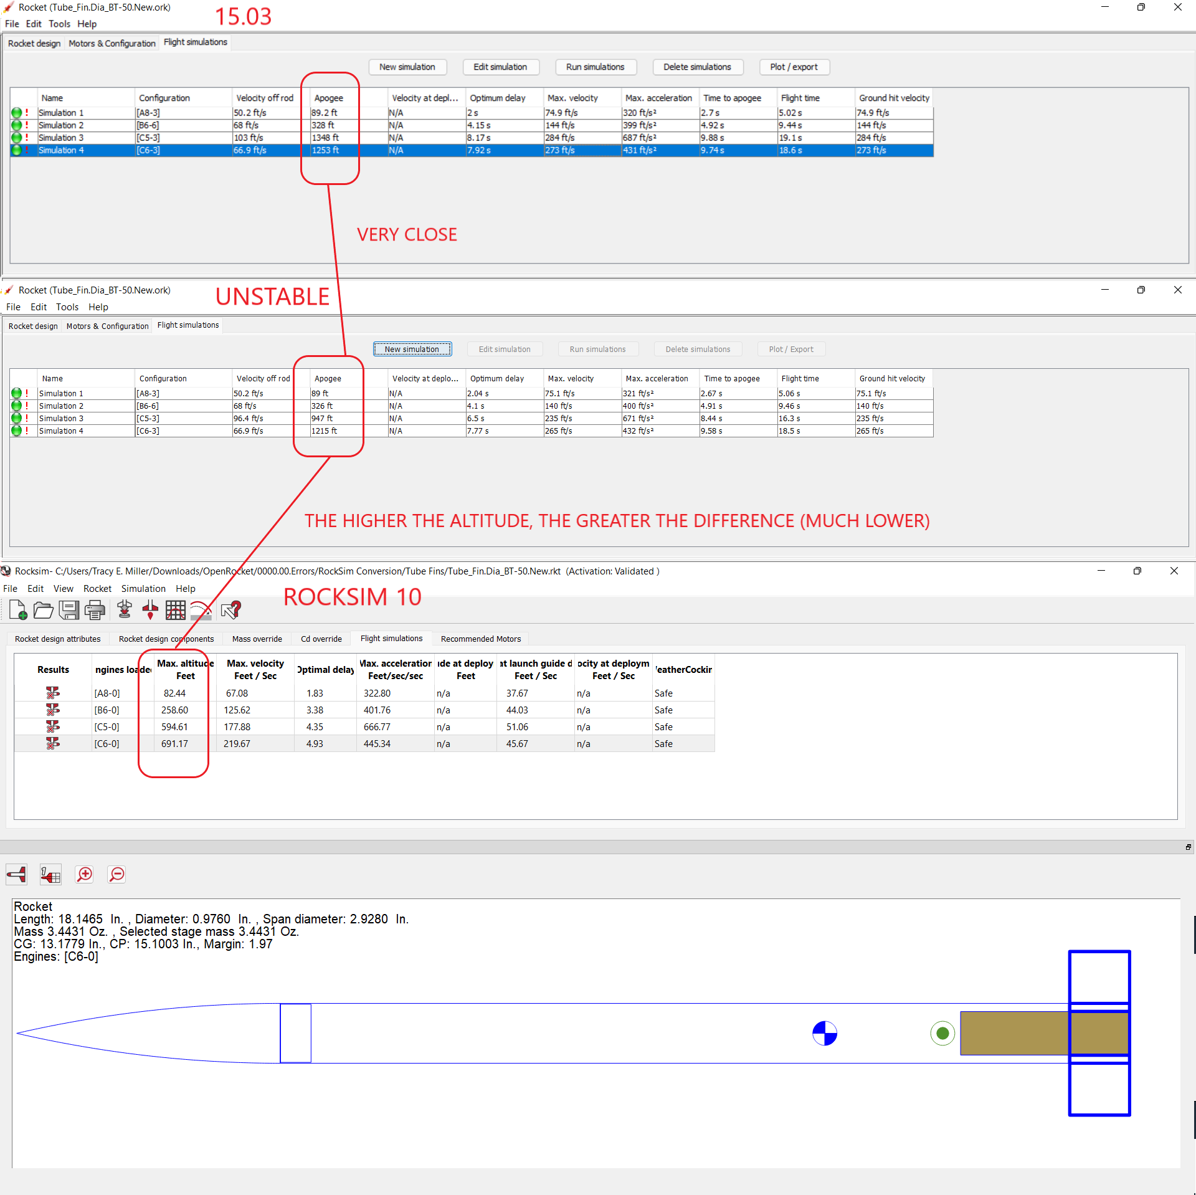
Task: Open an existing rocket design in RockSim
Action: coord(43,609)
